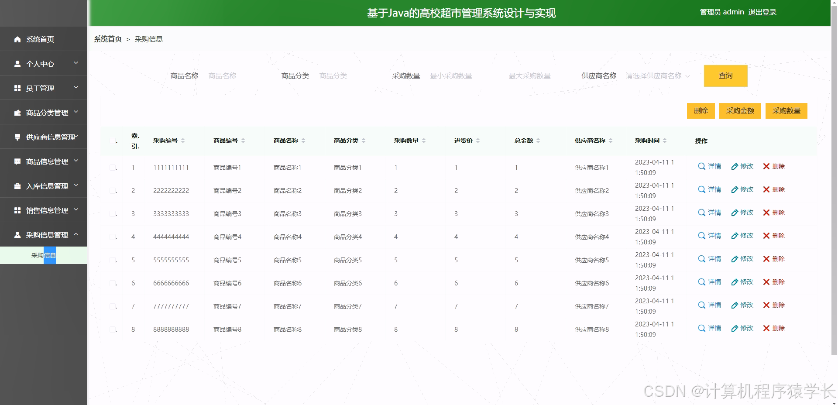This screenshot has height=405, width=838.
Task: Select the 系统首页 home icon in sidebar
Action: pos(17,39)
